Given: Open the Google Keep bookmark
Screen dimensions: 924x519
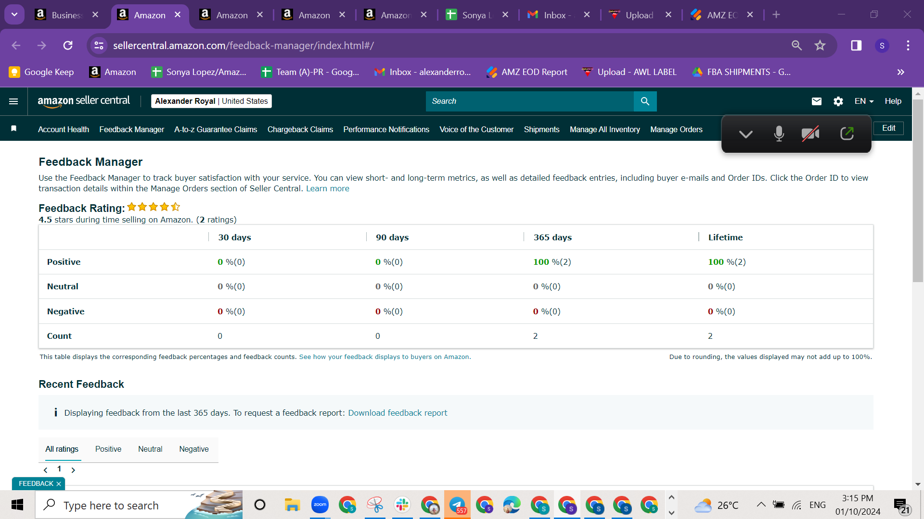Looking at the screenshot, I should tap(42, 72).
